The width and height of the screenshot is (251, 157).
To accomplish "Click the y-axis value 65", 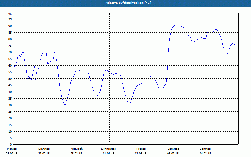I will [10, 59].
